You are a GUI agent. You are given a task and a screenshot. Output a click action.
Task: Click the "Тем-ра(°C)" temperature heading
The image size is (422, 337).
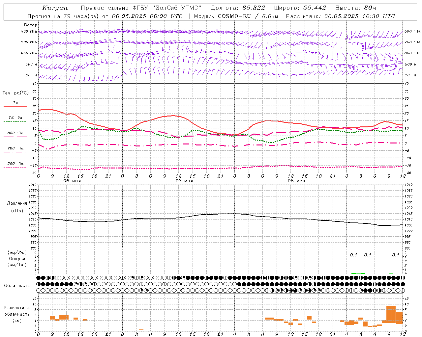coord(15,93)
